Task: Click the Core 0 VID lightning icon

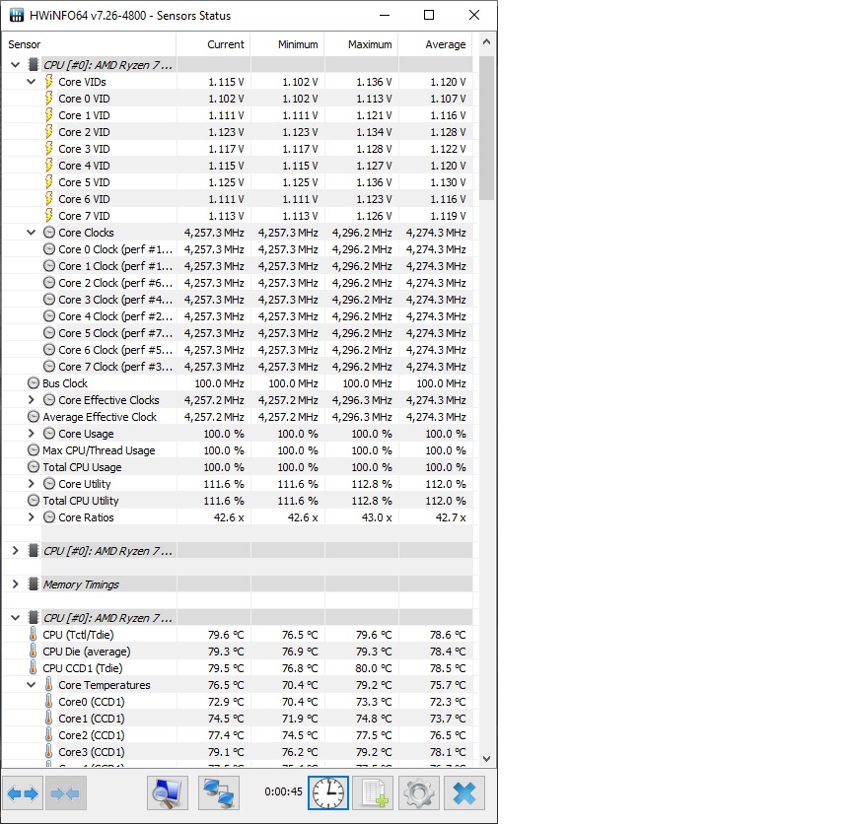Action: [49, 99]
